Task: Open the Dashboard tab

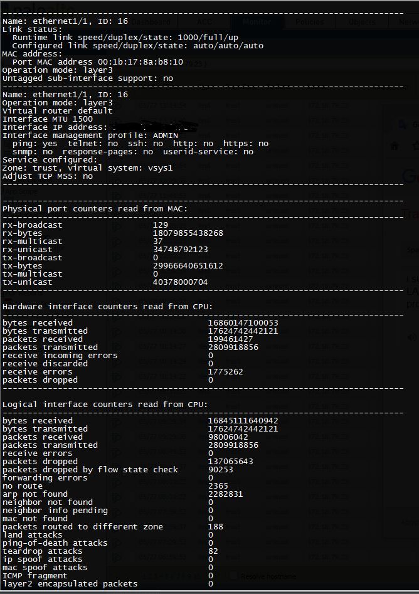Action: coord(151,22)
